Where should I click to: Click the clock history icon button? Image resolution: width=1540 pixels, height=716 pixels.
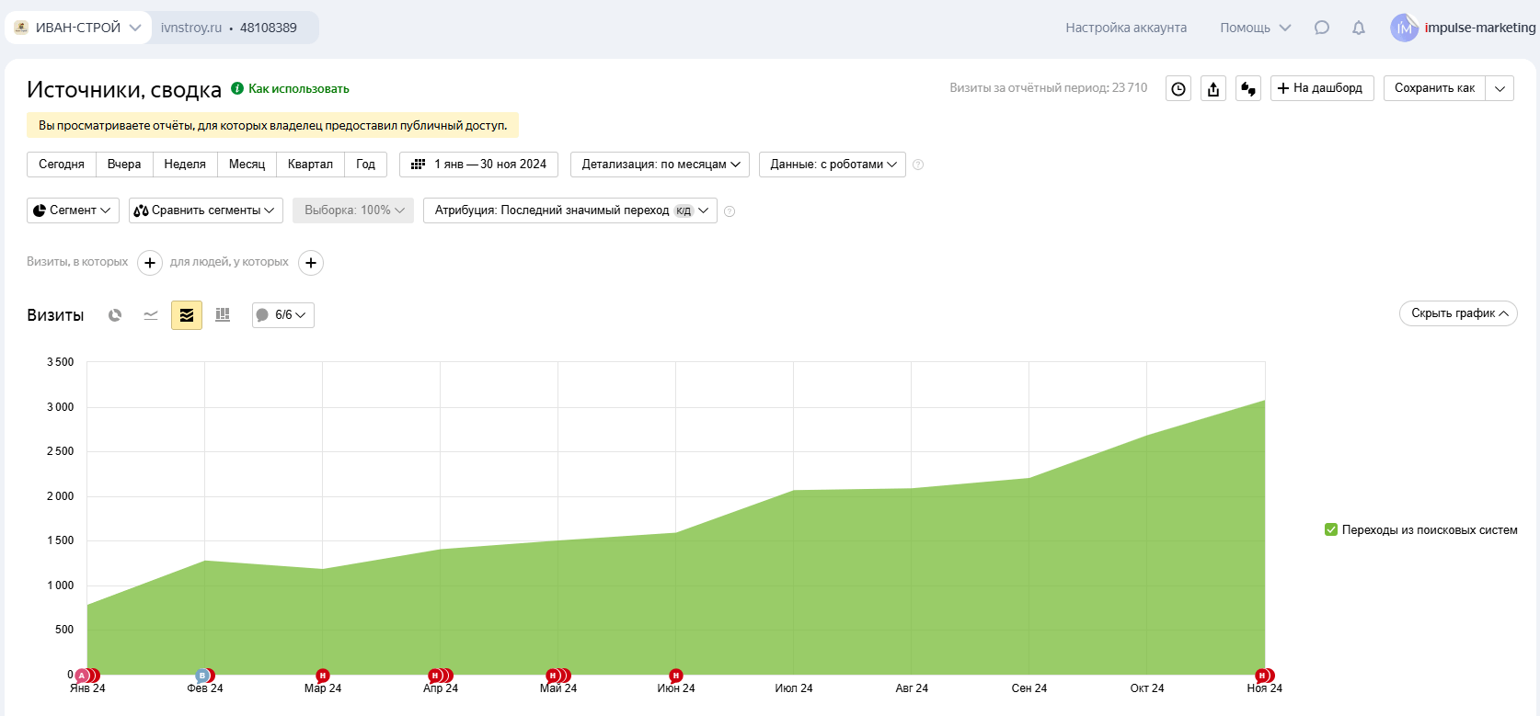[1178, 88]
